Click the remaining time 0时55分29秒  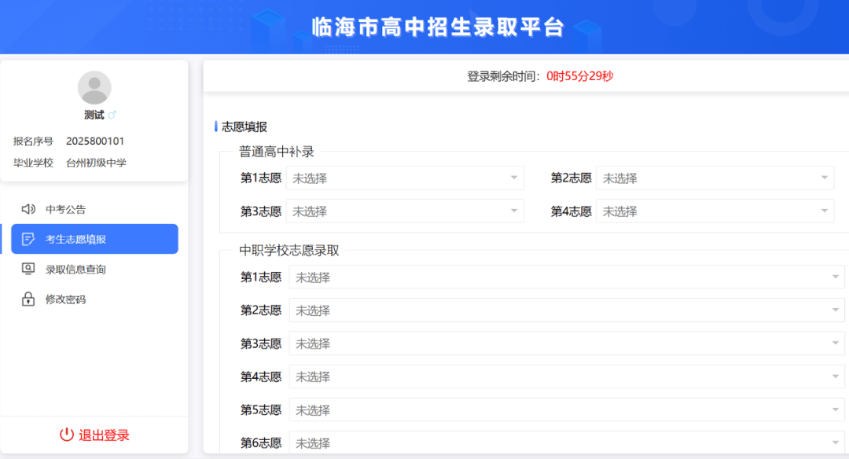click(580, 76)
